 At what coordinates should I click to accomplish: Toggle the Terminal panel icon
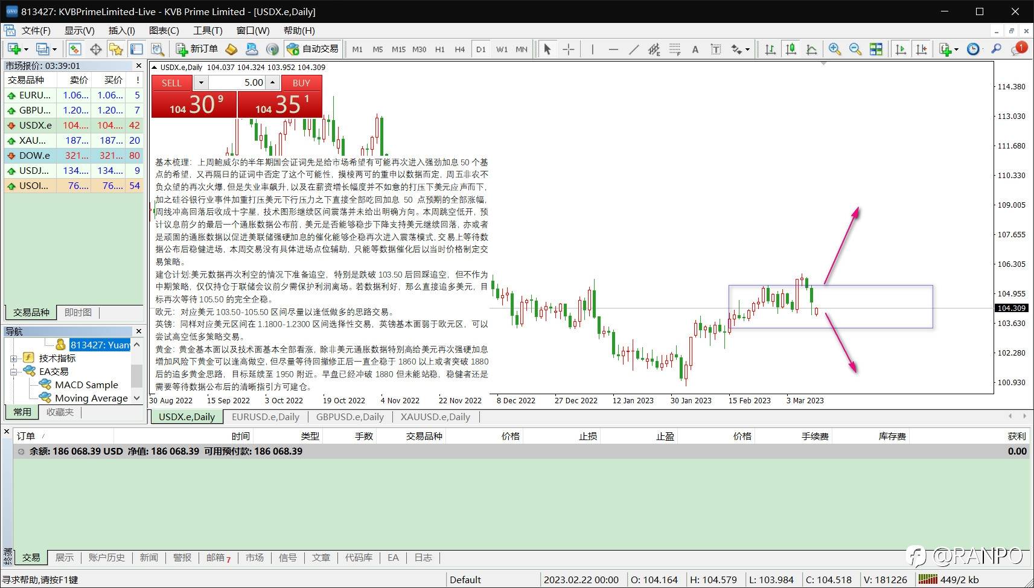pyautogui.click(x=136, y=49)
